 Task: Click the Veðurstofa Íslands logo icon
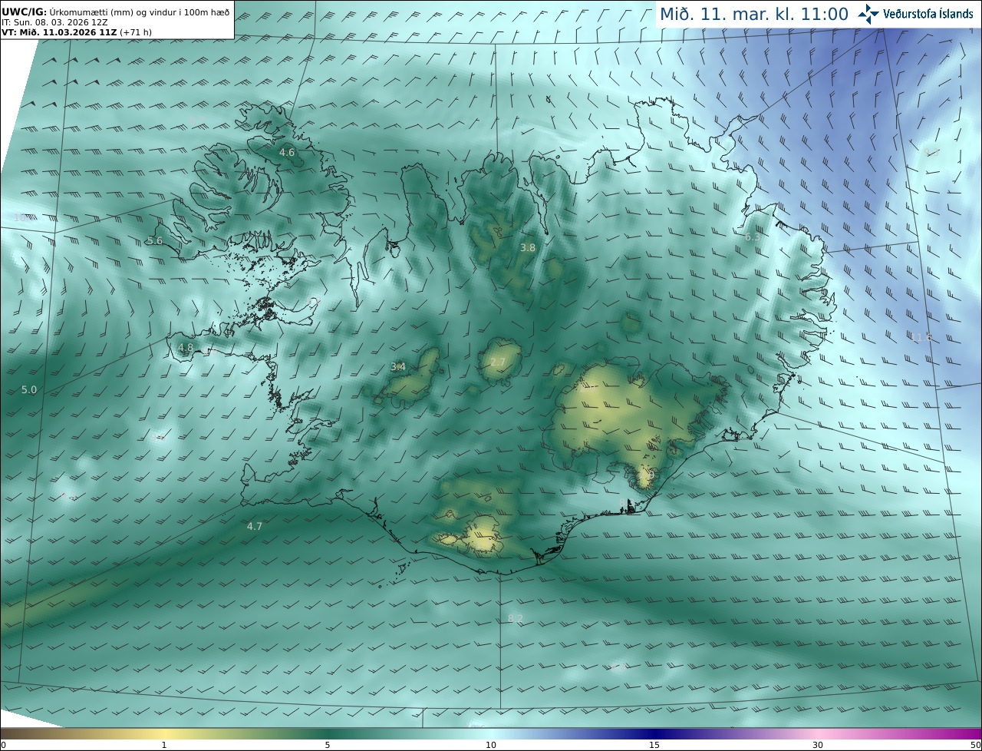tap(869, 14)
